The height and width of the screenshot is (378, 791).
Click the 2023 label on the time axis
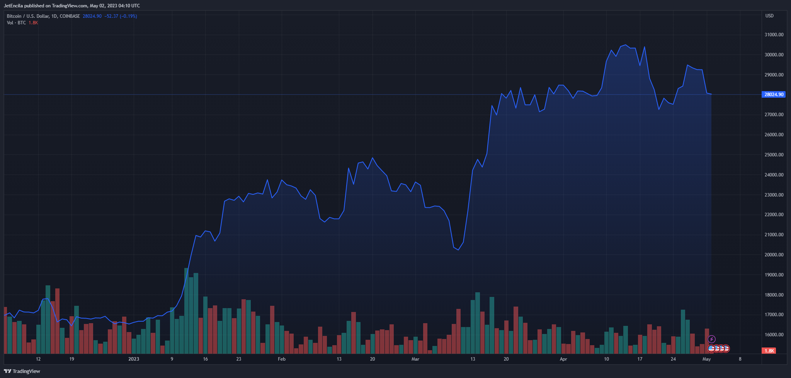click(x=134, y=359)
